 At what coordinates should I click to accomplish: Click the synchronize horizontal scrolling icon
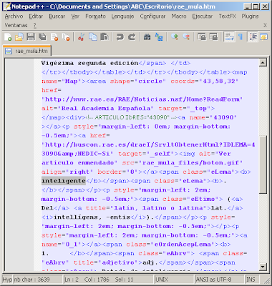[x=213, y=37]
